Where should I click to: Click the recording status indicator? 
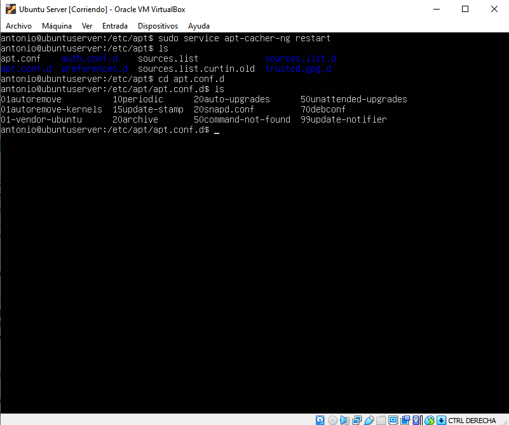click(x=406, y=420)
